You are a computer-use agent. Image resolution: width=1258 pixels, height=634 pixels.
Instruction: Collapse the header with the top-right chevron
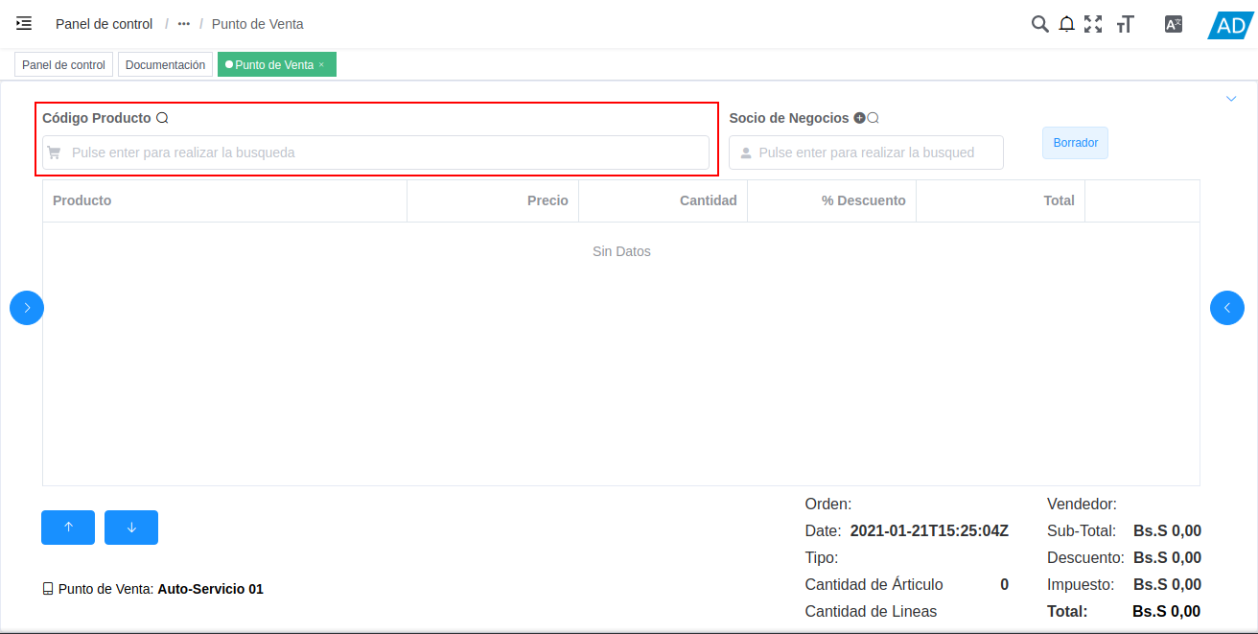point(1231,98)
